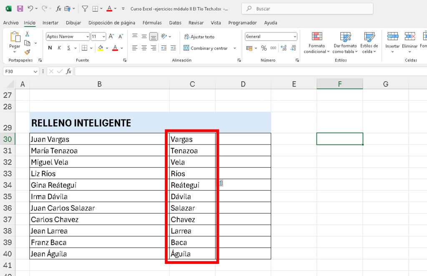This screenshot has height=276, width=427.
Task: Open Estilos de celda gallery
Action: coord(369,43)
